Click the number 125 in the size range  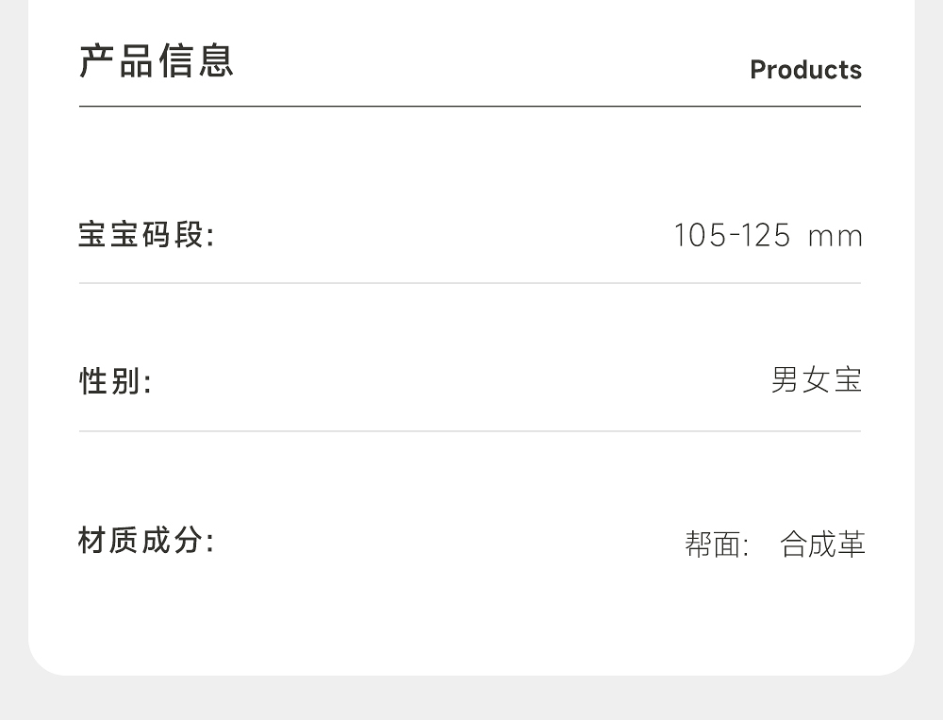click(765, 235)
